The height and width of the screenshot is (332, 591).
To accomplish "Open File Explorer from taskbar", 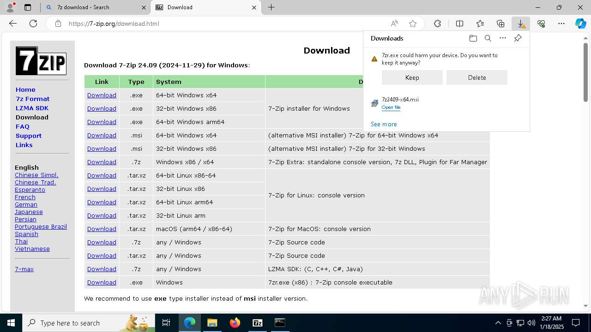I will click(x=212, y=323).
